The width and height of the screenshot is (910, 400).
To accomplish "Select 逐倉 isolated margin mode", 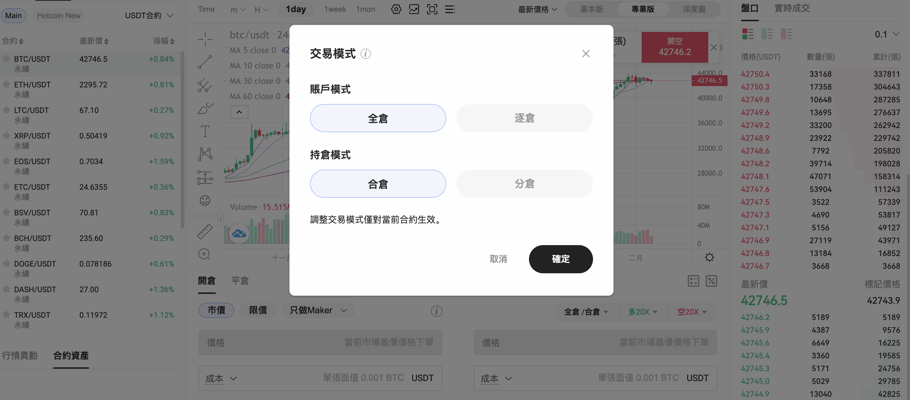I will (524, 118).
